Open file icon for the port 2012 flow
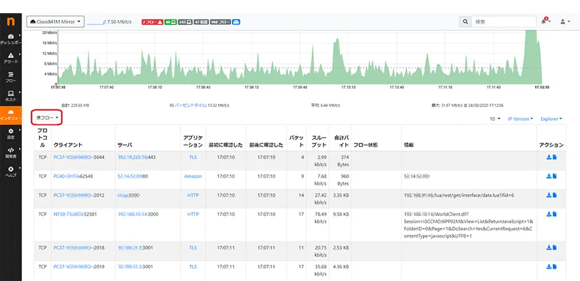 click(554, 195)
